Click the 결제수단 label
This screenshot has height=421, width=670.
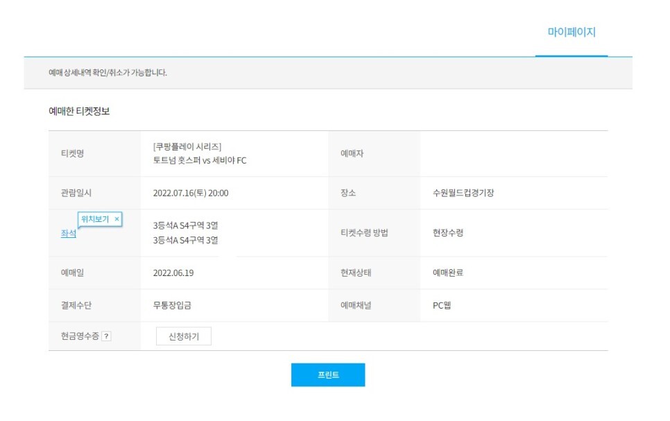76,306
